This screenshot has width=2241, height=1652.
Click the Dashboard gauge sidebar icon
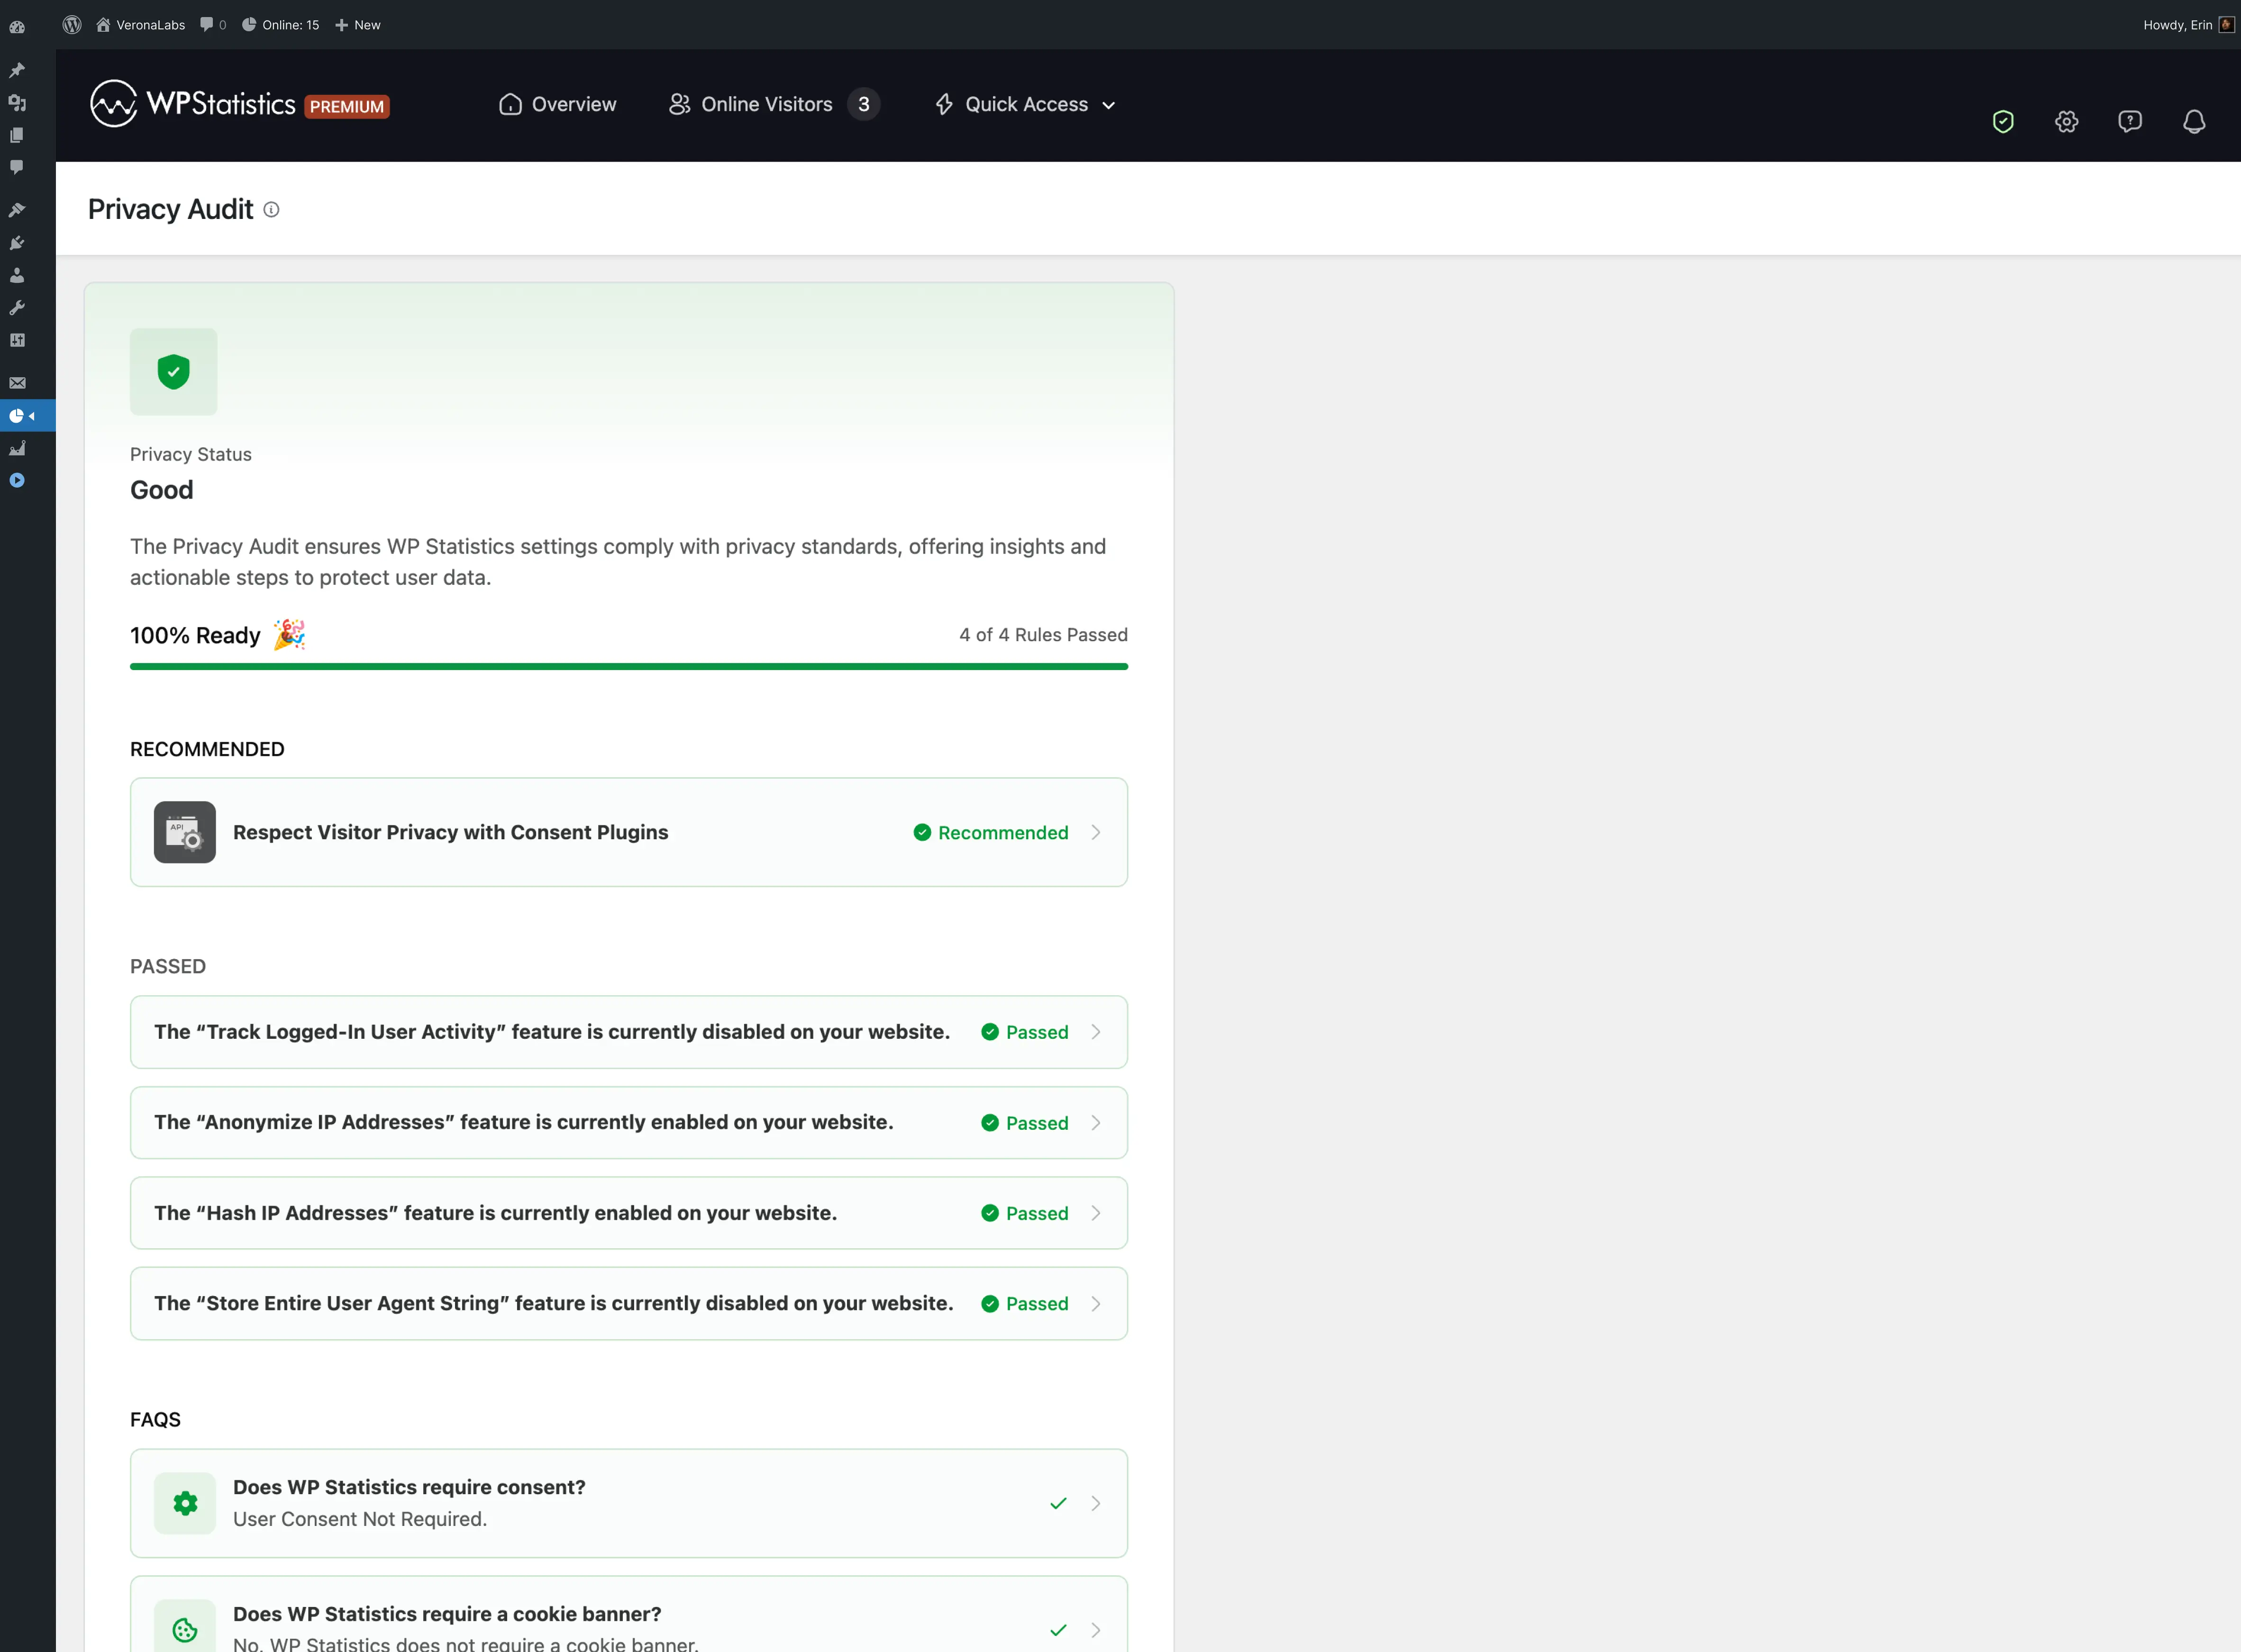coord(17,27)
